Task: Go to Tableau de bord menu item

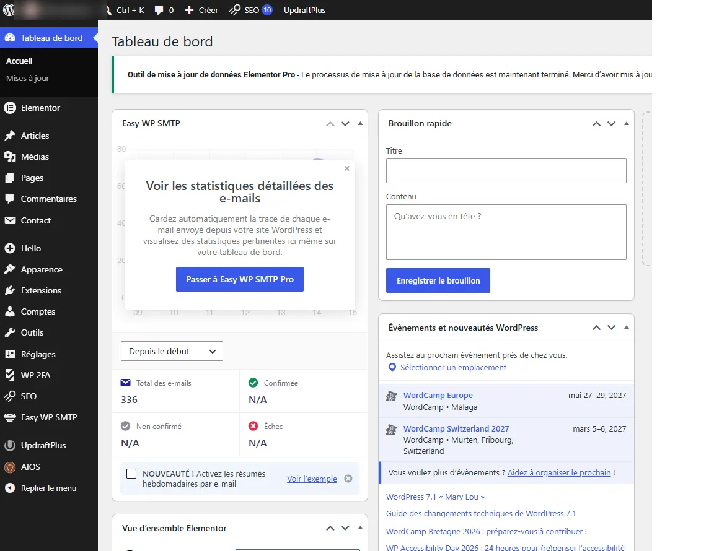Action: click(x=49, y=38)
